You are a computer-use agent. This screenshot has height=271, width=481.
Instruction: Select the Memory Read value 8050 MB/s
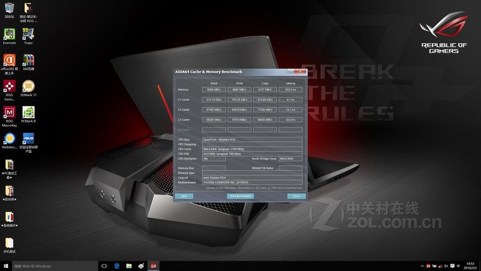point(214,90)
